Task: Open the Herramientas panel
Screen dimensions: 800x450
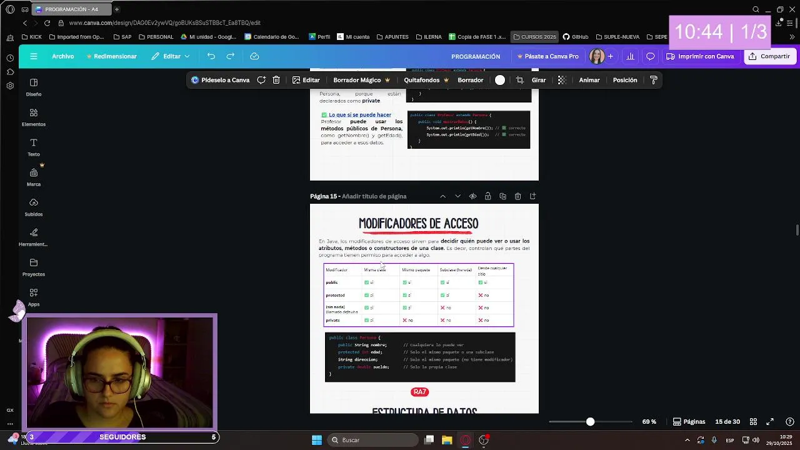Action: [x=34, y=237]
